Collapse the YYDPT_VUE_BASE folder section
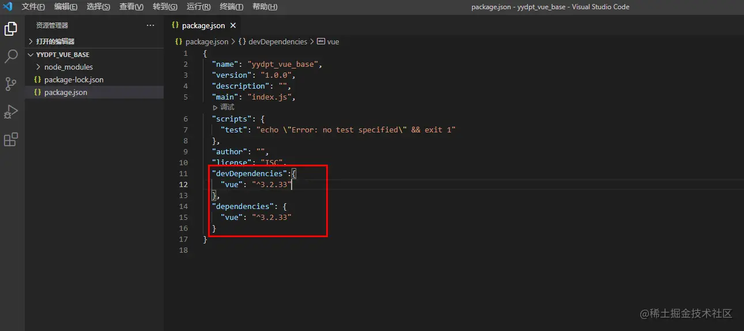Image resolution: width=744 pixels, height=331 pixels. pos(95,55)
